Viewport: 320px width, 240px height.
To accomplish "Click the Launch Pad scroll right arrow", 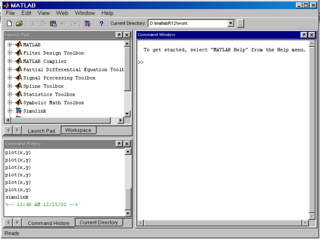I will pyautogui.click(x=120, y=120).
